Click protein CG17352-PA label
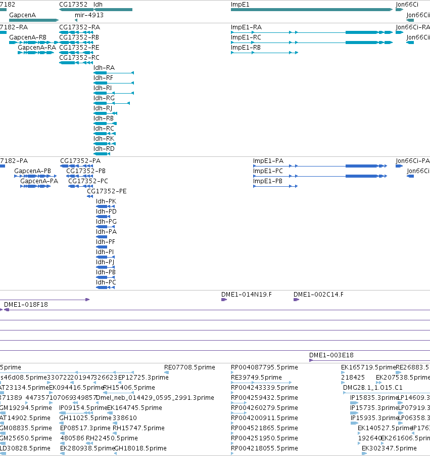 point(80,161)
